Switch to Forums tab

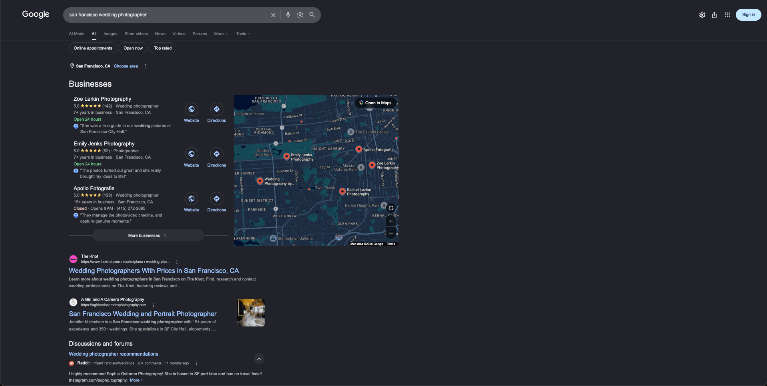pos(200,34)
